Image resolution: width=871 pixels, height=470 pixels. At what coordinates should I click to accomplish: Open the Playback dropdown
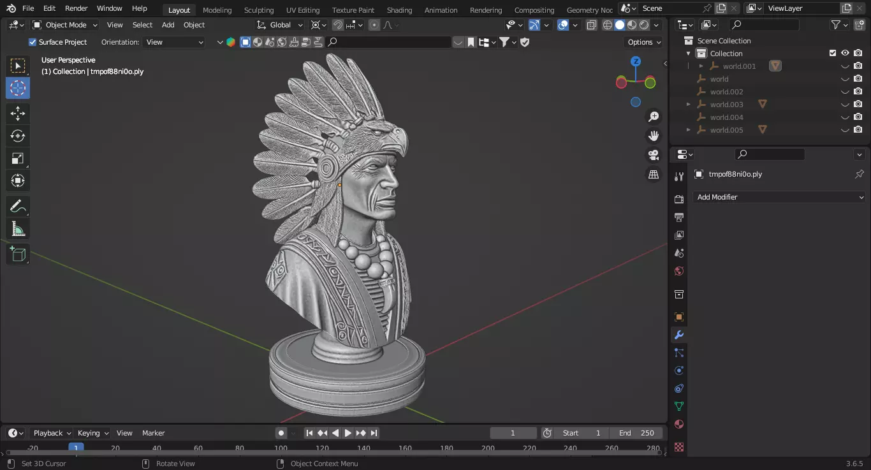52,433
